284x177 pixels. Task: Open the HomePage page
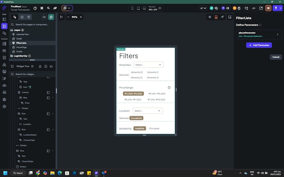click(21, 47)
